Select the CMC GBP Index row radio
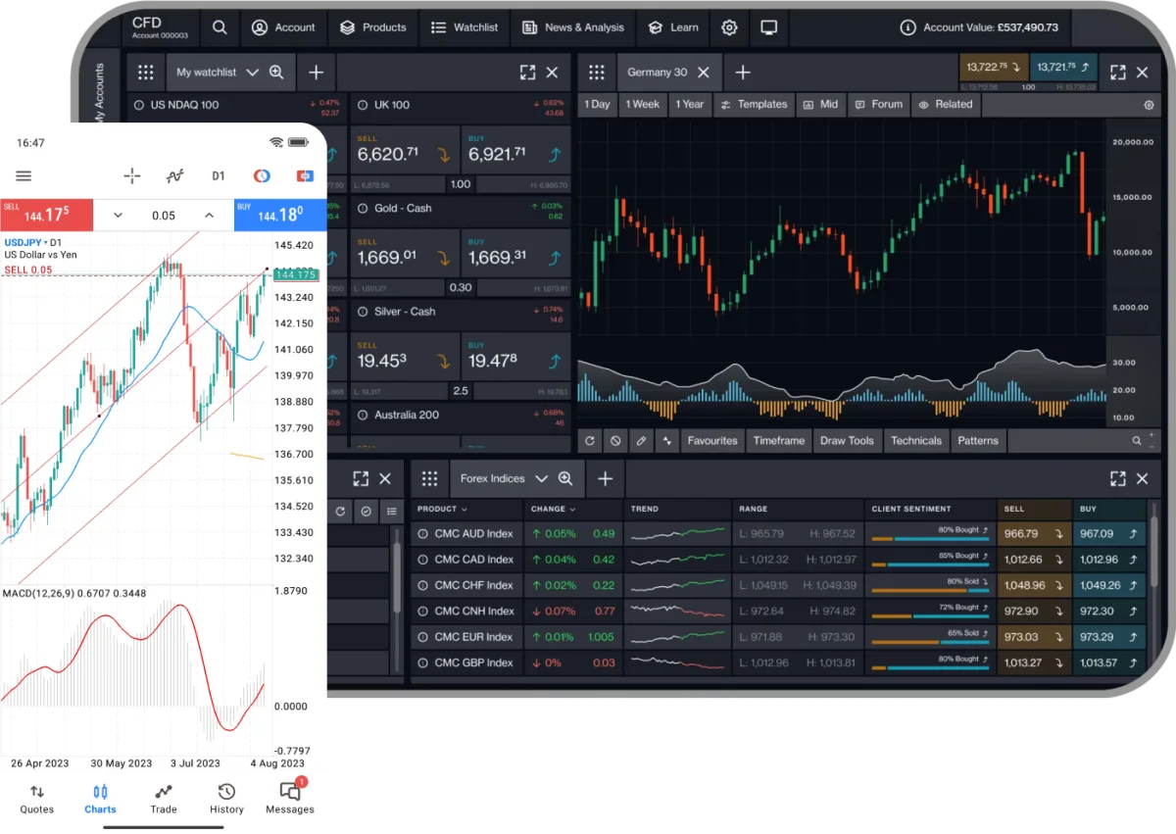Screen dimensions: 1176x834 423,662
